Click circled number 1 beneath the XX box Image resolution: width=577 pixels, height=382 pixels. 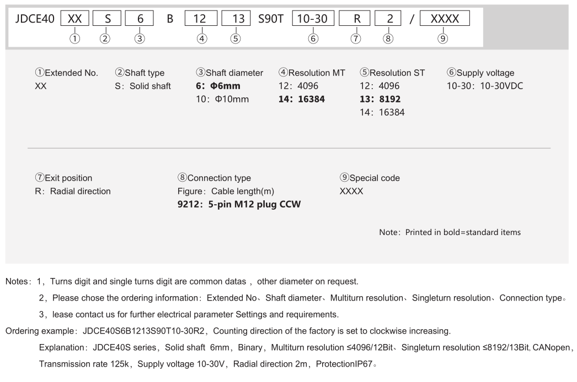[76, 38]
